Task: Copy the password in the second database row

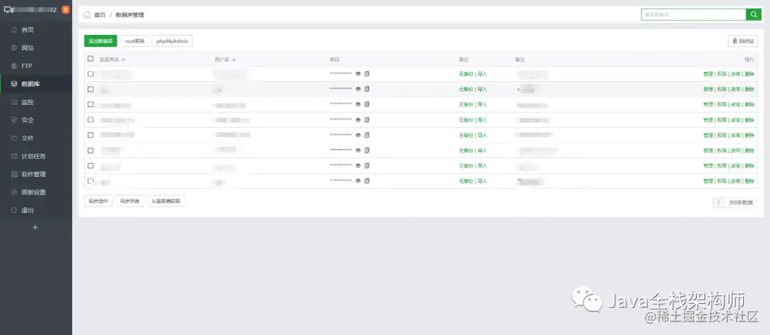Action: tap(367, 89)
